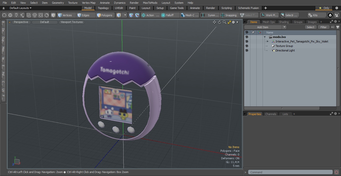Open the Perspective view type dropdown

pos(21,22)
